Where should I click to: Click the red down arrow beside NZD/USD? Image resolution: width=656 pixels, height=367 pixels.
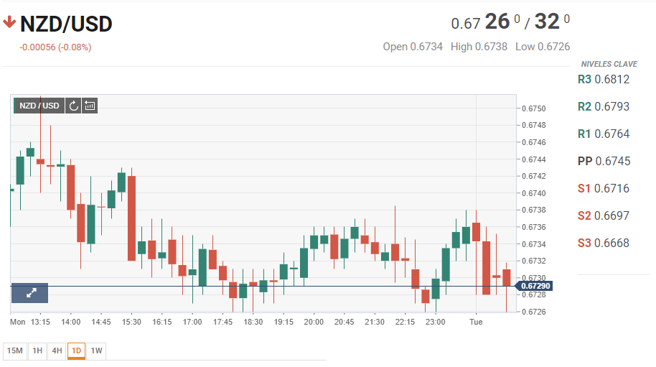9,24
